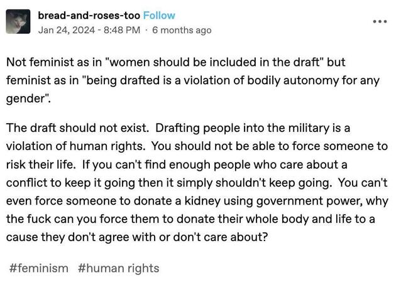
Task: Open the three-dot post options menu
Action: coord(380,21)
